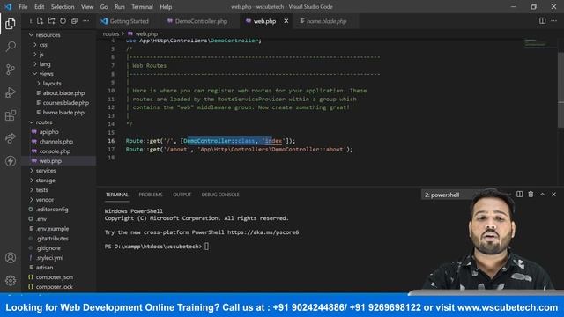
Task: Click New Folder icon in explorer header
Action: tap(51, 21)
